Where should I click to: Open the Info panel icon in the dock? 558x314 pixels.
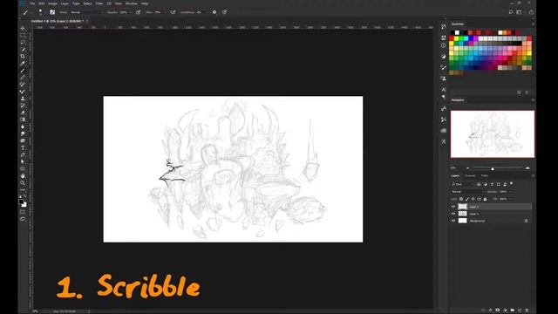point(444,45)
